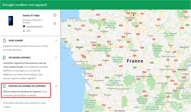Click the Galaxy S7 edge phone thumbnail
This screenshot has width=191, height=112.
click(11, 21)
